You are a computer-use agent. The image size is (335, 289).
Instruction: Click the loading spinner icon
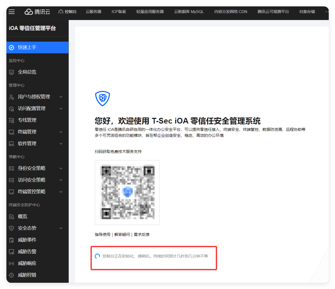[x=97, y=256]
